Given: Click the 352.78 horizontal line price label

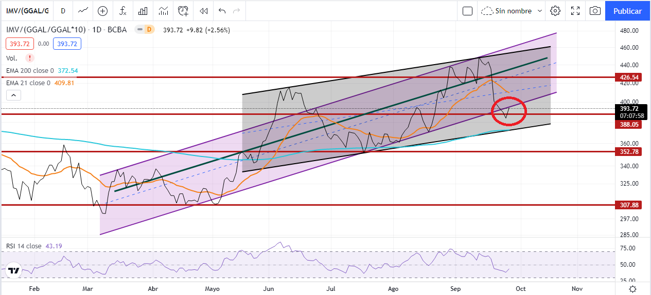Looking at the screenshot, I should click(x=628, y=151).
